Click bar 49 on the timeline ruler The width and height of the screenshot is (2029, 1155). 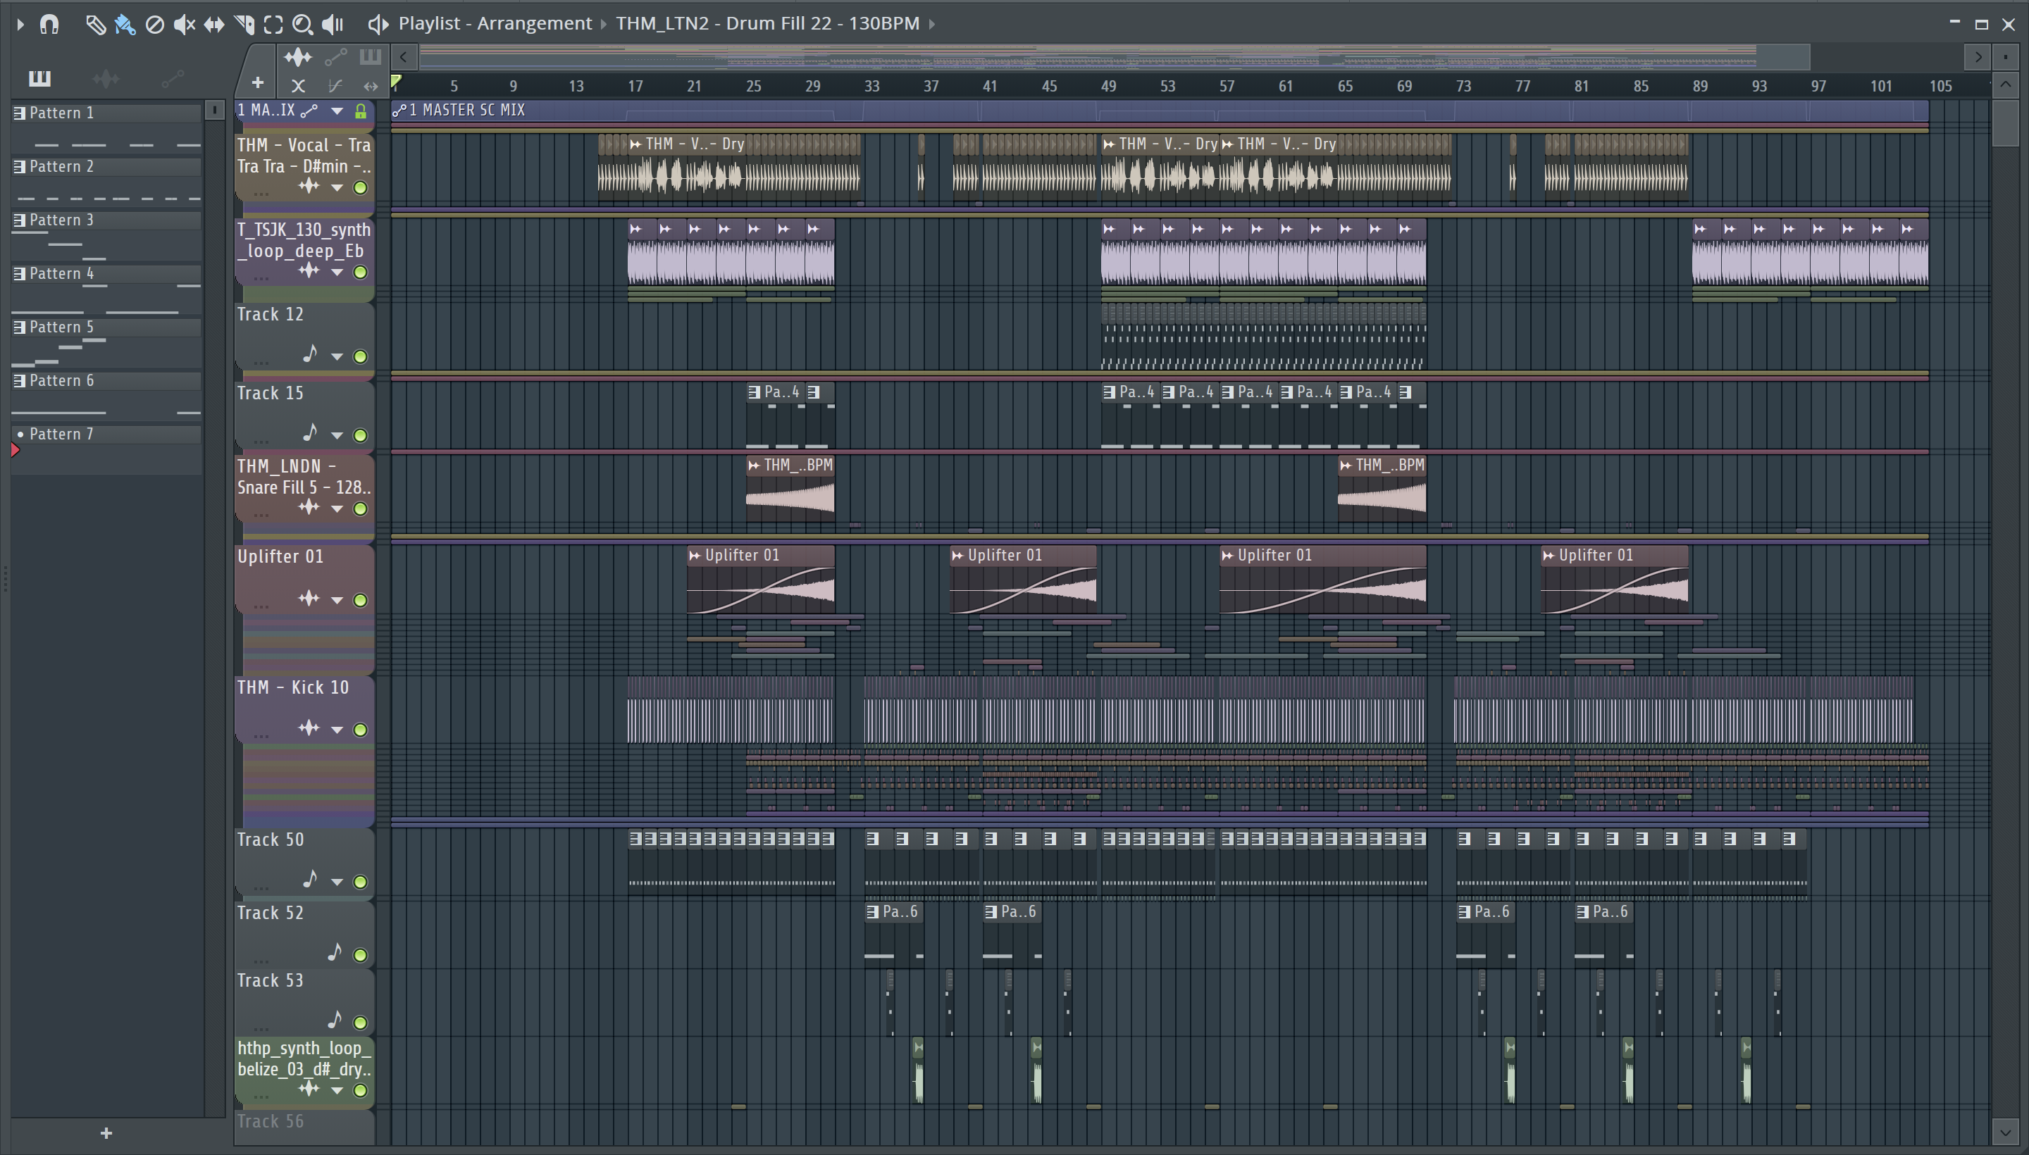[1108, 86]
